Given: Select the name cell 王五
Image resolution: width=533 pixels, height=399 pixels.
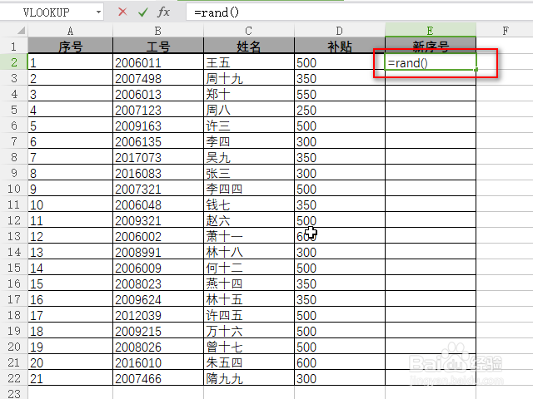Looking at the screenshot, I should (249, 62).
